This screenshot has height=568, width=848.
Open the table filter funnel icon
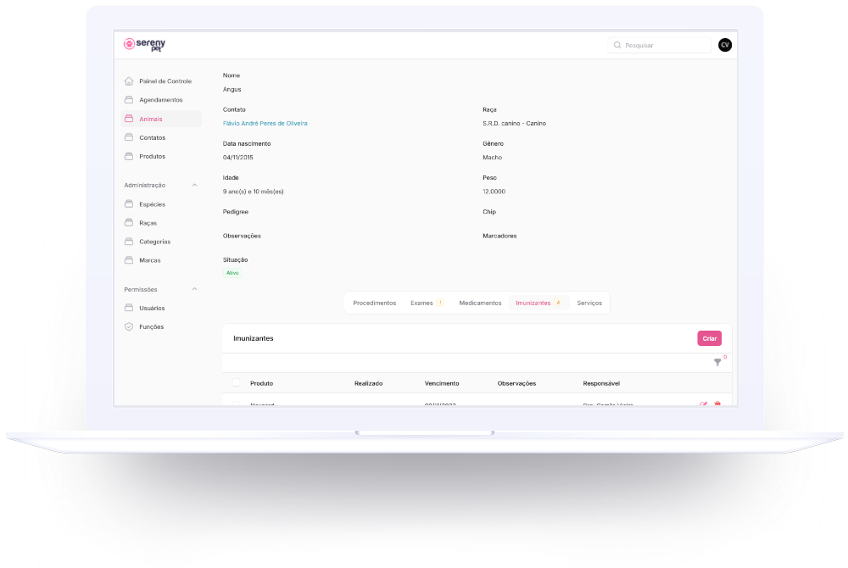[717, 362]
